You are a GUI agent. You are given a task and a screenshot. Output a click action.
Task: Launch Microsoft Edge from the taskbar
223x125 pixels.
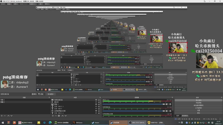[x=50, y=123]
